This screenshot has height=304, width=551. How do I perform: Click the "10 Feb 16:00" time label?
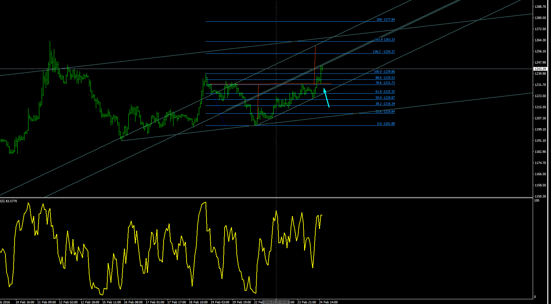coord(25,302)
